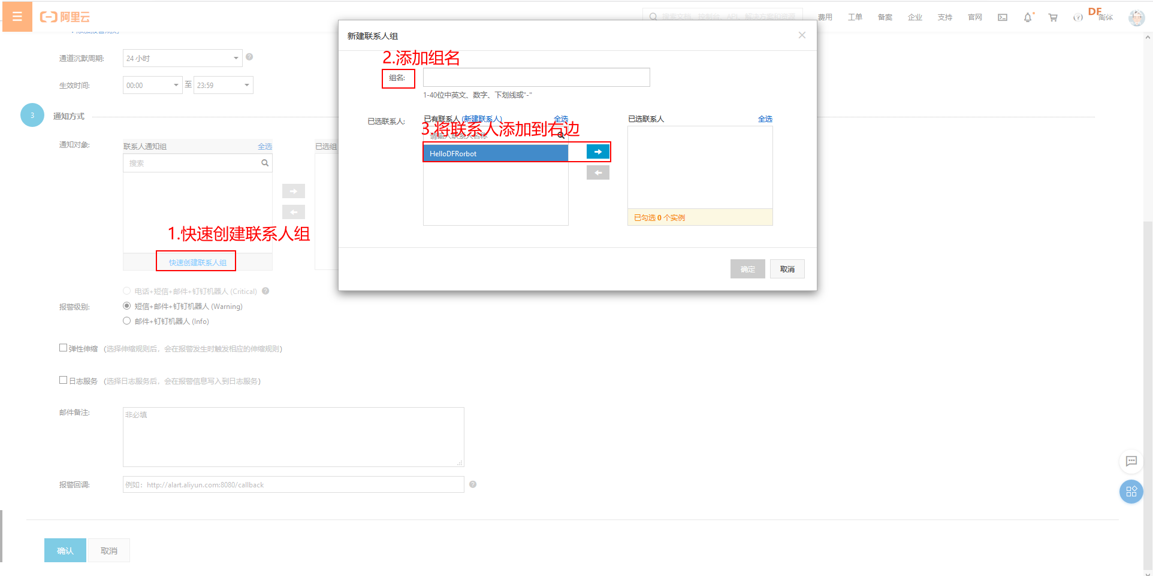Show help for Critical alarm level

265,291
